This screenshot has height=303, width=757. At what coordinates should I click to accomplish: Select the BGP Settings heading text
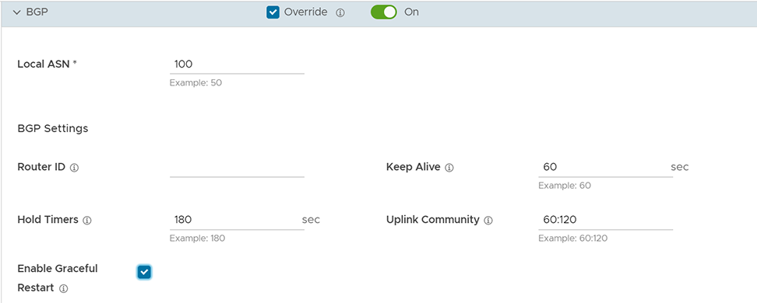53,129
